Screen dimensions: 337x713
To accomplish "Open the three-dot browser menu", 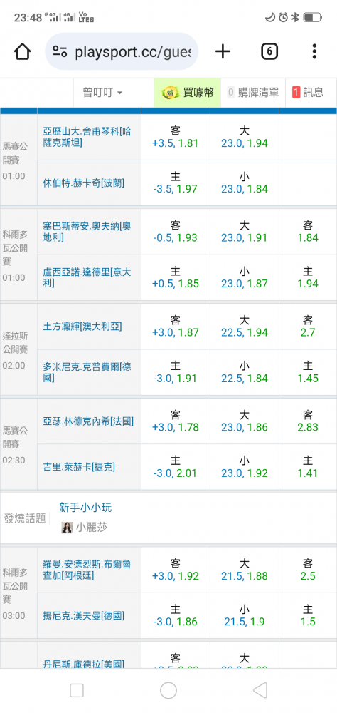I will point(314,51).
